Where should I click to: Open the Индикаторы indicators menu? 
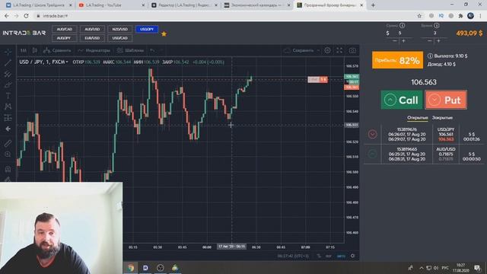click(94, 50)
